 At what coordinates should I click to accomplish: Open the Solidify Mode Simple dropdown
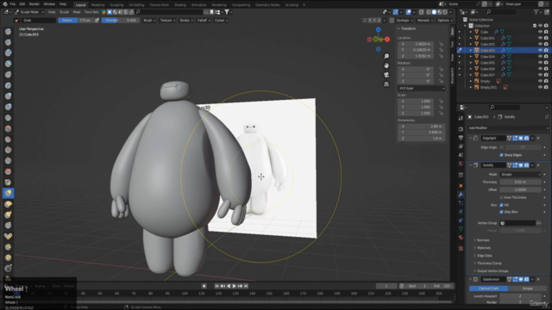[520, 174]
